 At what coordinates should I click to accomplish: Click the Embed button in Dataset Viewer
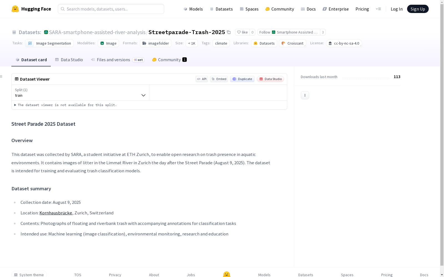pyautogui.click(x=219, y=79)
